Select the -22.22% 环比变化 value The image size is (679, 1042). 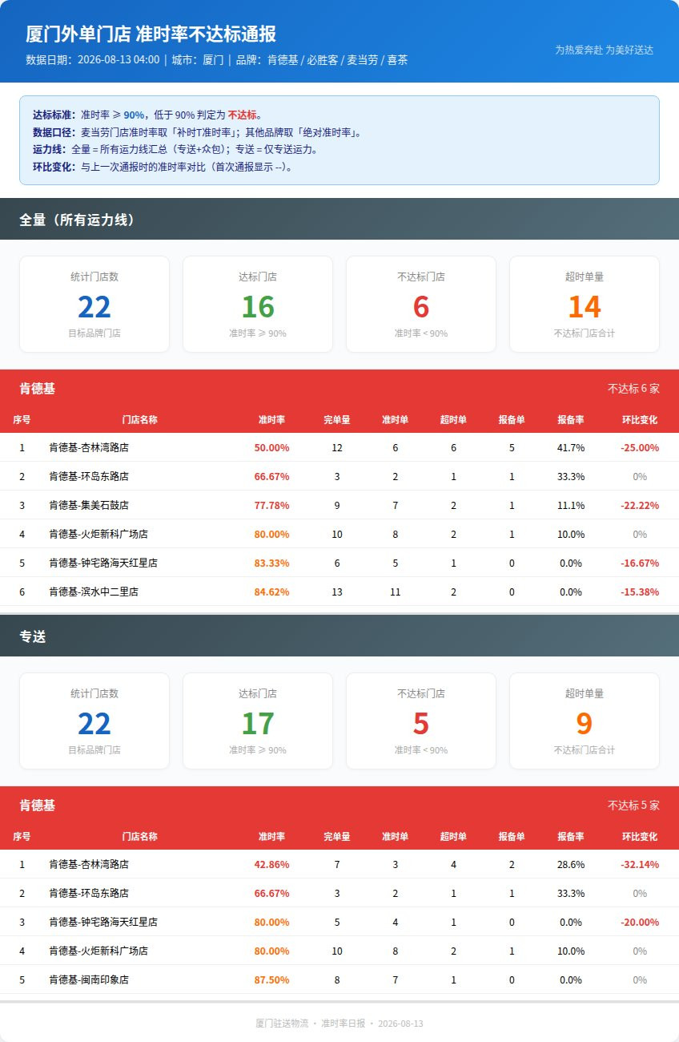pyautogui.click(x=640, y=505)
